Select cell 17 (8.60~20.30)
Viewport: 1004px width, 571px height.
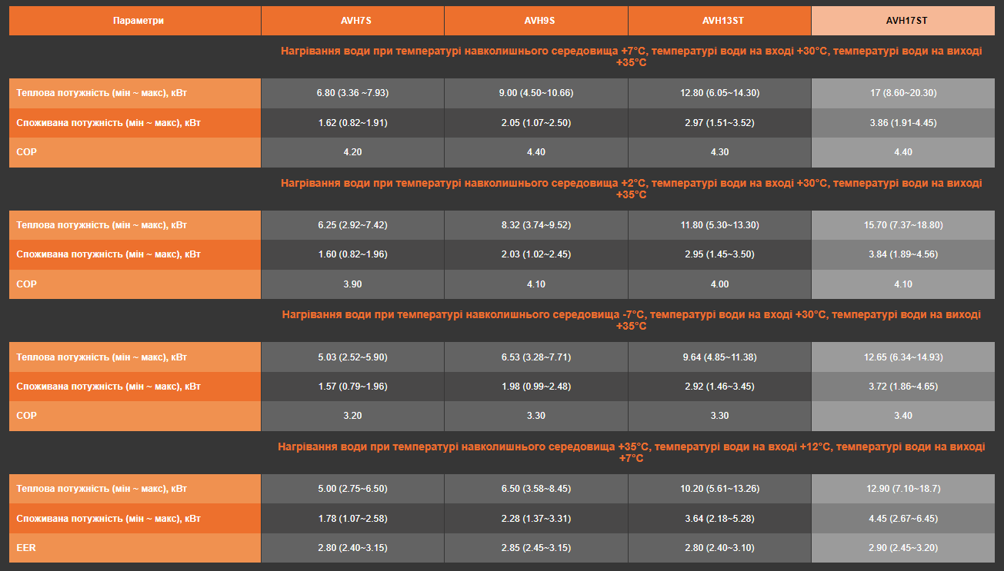coord(902,93)
